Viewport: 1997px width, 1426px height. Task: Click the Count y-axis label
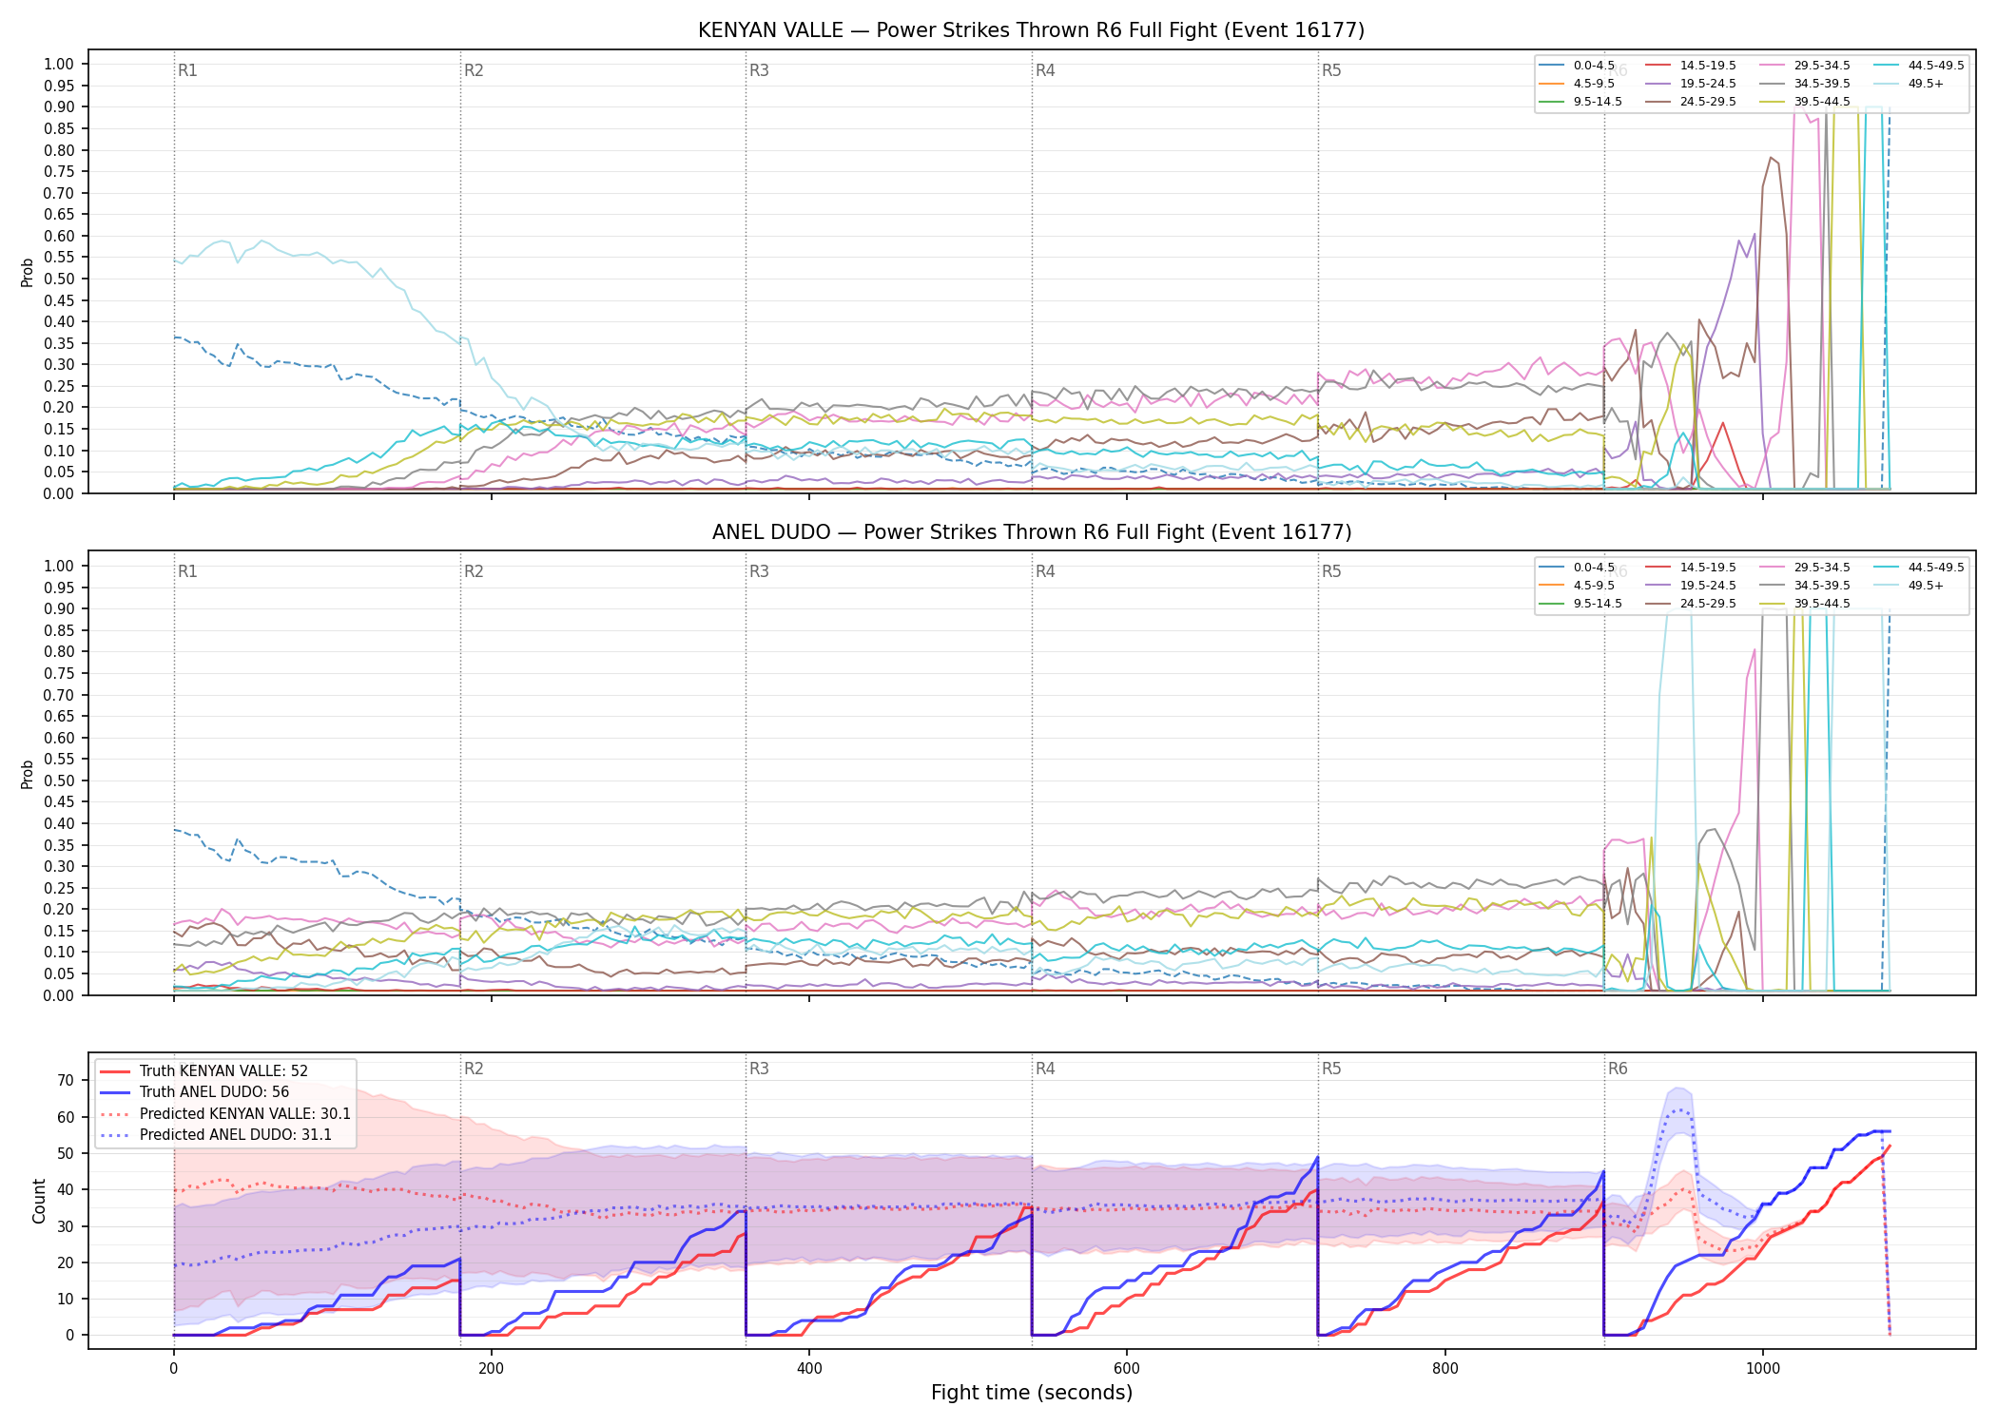[x=39, y=1201]
